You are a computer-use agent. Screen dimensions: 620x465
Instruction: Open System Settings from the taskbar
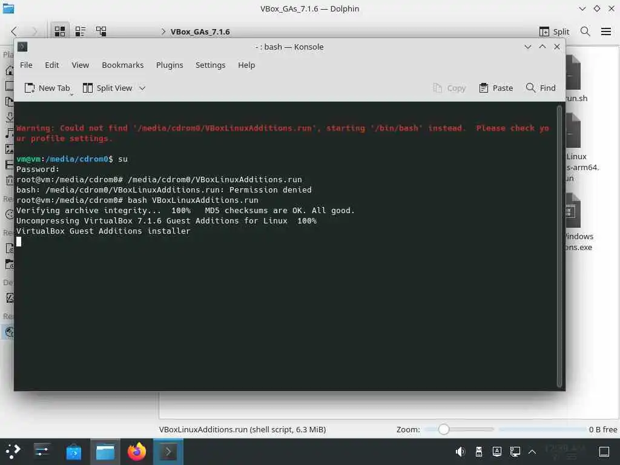coord(42,451)
